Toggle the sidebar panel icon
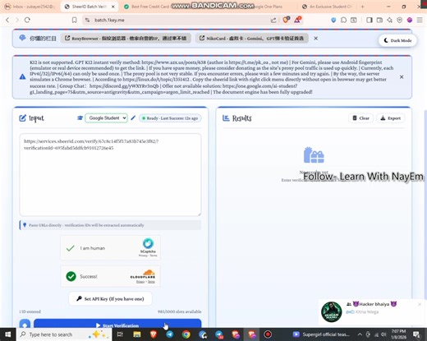 tap(370, 20)
